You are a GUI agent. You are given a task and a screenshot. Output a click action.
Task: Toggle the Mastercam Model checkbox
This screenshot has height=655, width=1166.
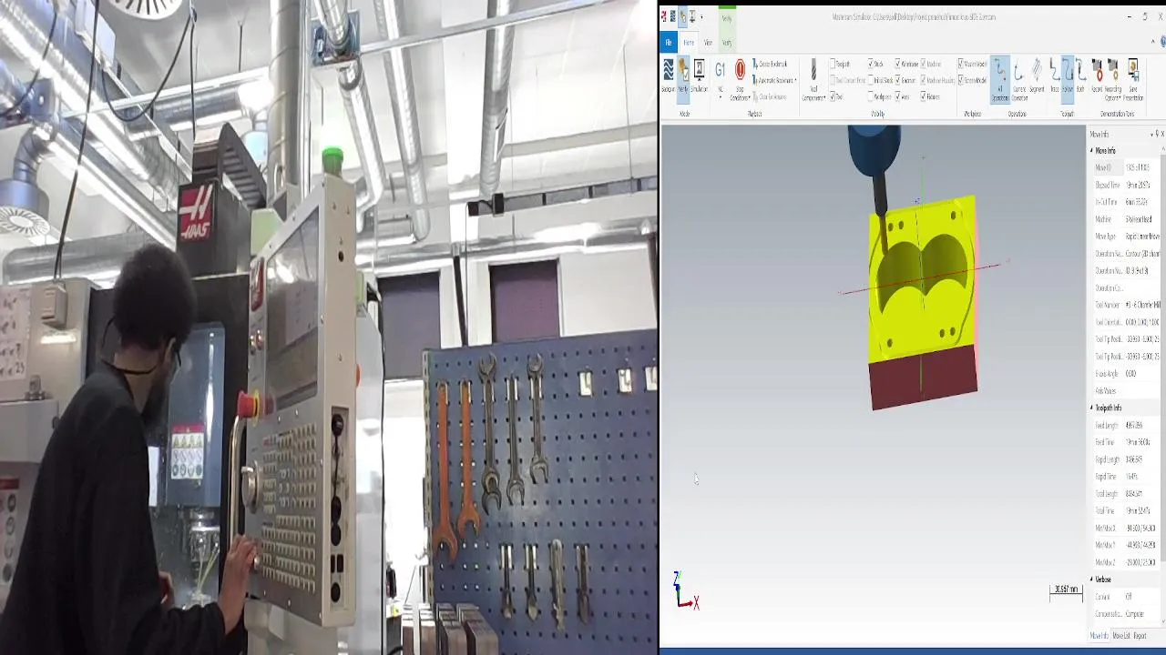click(x=961, y=64)
